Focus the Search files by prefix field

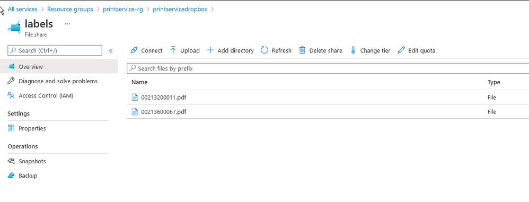click(328, 68)
